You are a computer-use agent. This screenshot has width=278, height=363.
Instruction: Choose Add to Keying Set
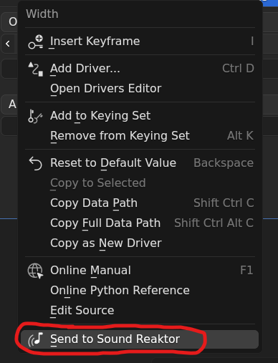[140, 116]
